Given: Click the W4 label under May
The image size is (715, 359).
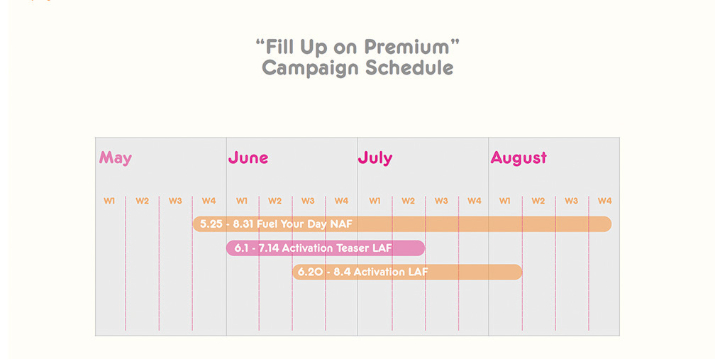Looking at the screenshot, I should [209, 201].
